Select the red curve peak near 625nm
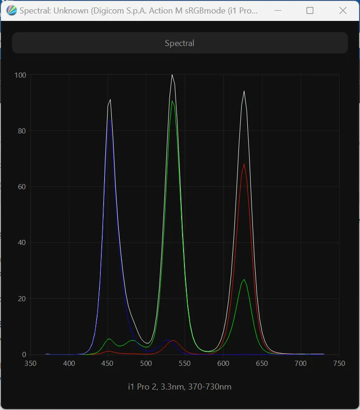The image size is (360, 410). tap(244, 164)
